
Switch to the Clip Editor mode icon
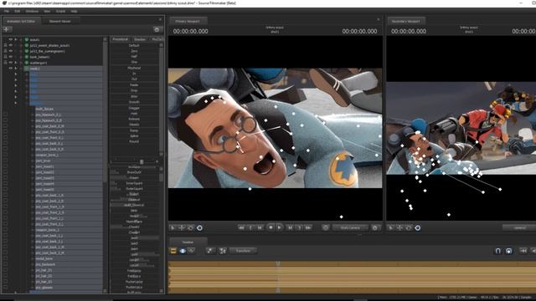tap(173, 251)
